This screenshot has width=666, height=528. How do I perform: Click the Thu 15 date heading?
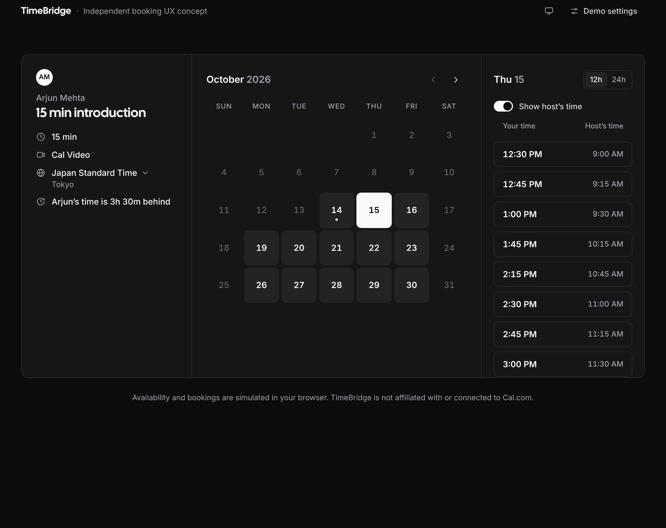click(x=509, y=80)
